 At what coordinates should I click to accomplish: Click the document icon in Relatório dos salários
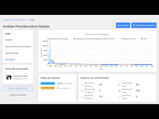(x=134, y=25)
